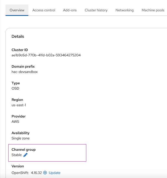Click the Single zone availability value
The image size is (167, 178).
(20, 138)
